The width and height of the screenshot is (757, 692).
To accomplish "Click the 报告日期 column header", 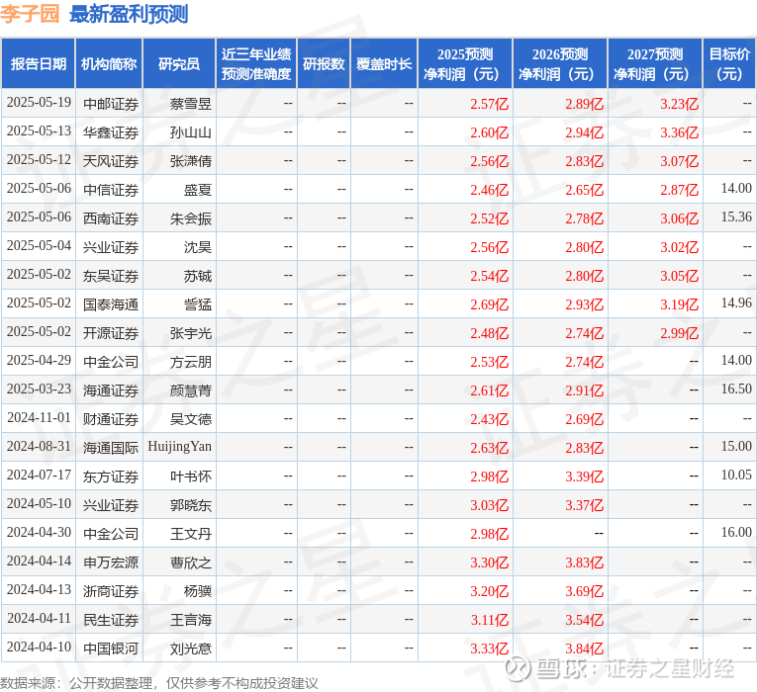I will [x=39, y=63].
